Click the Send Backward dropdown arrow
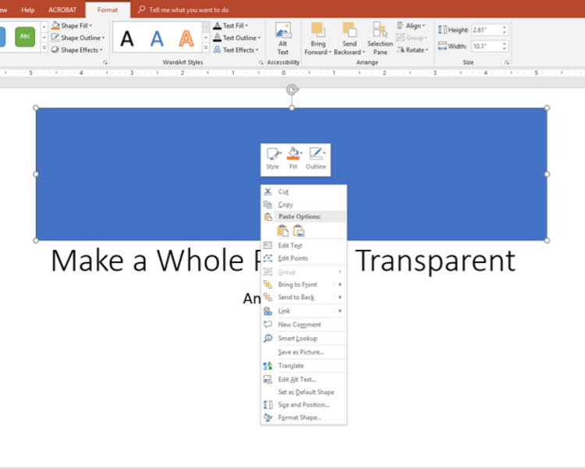585x469 pixels. [x=363, y=52]
